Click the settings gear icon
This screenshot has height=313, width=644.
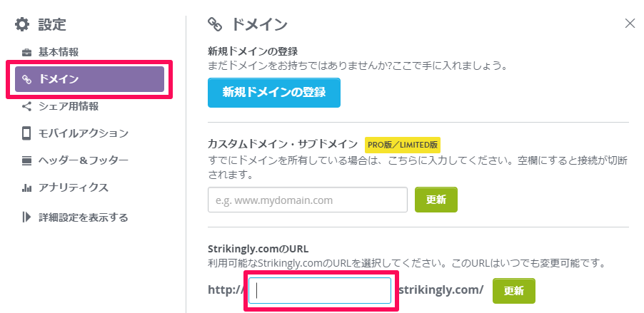click(22, 24)
